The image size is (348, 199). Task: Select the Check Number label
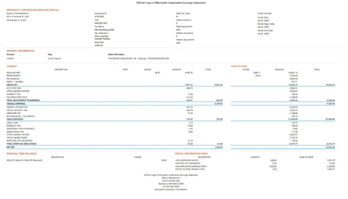tap(264, 13)
